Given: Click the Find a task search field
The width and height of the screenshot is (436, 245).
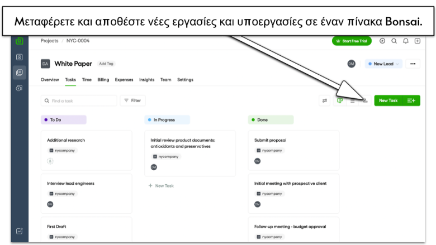Looking at the screenshot, I should 79,100.
